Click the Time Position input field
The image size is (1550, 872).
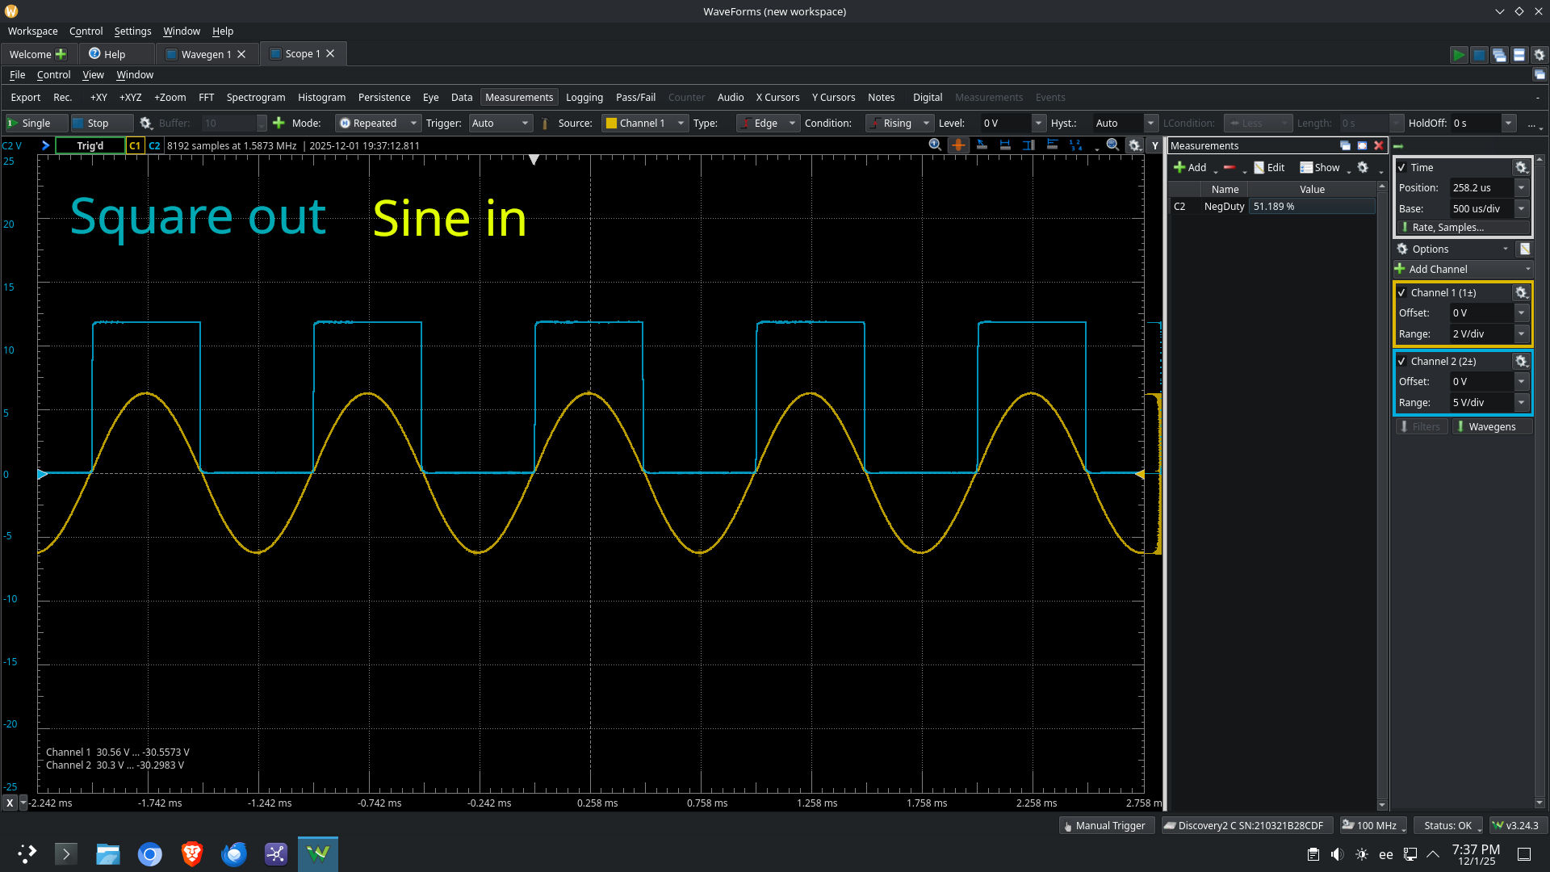coord(1480,188)
